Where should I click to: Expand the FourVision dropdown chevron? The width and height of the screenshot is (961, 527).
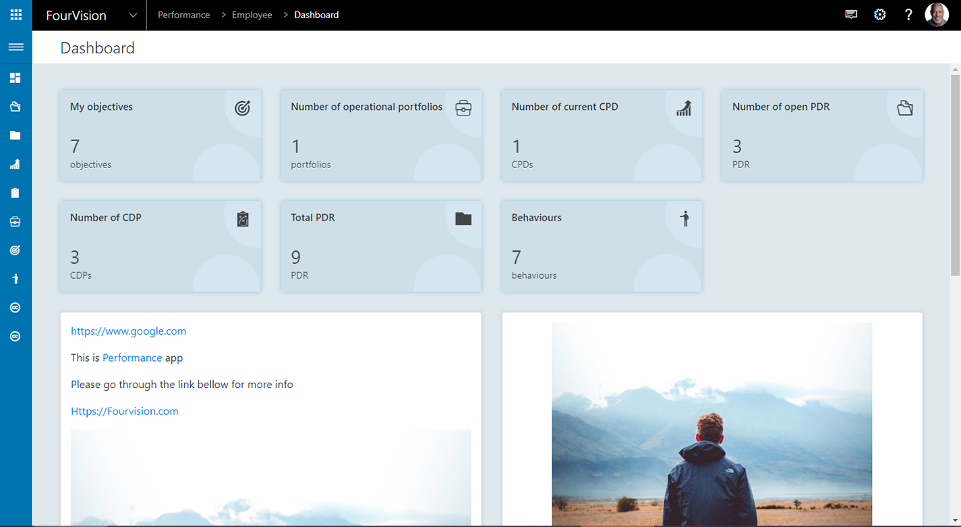[x=134, y=15]
